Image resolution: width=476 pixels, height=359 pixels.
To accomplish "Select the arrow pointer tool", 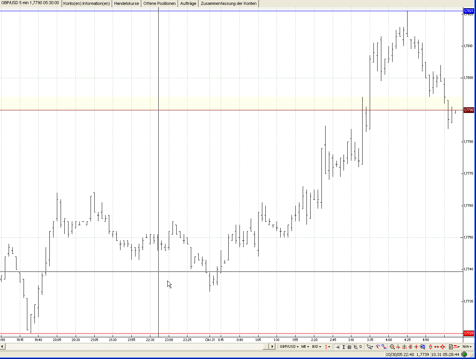I will [369, 347].
